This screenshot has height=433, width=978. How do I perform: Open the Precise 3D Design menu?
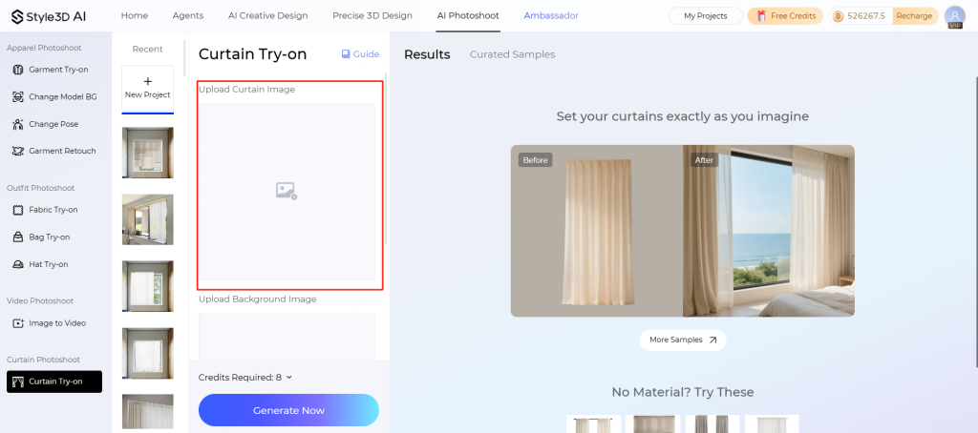(372, 15)
